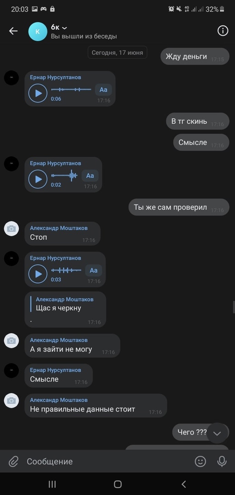
Task: Jump to latest messages with down chevron
Action: (217, 433)
